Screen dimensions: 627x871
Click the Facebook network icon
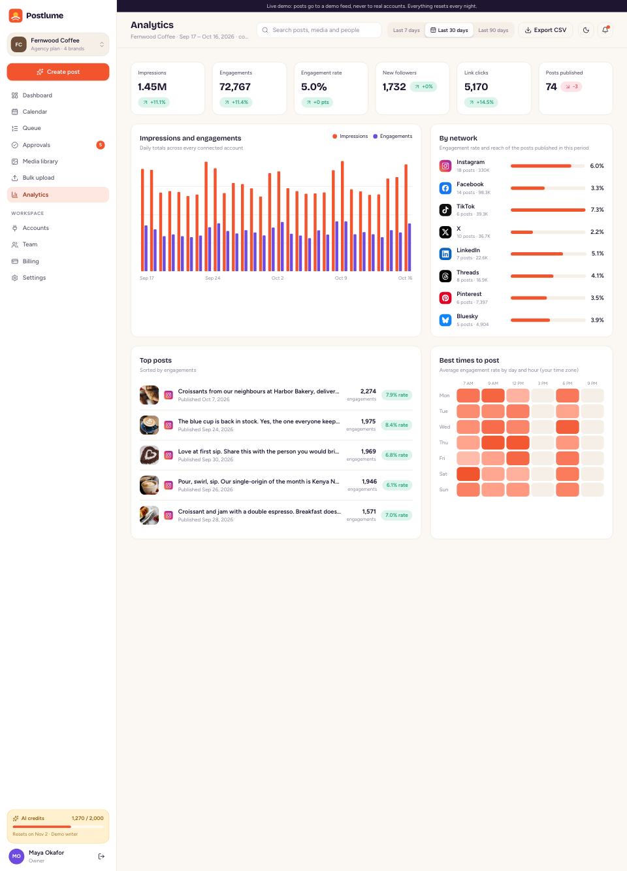pyautogui.click(x=445, y=188)
